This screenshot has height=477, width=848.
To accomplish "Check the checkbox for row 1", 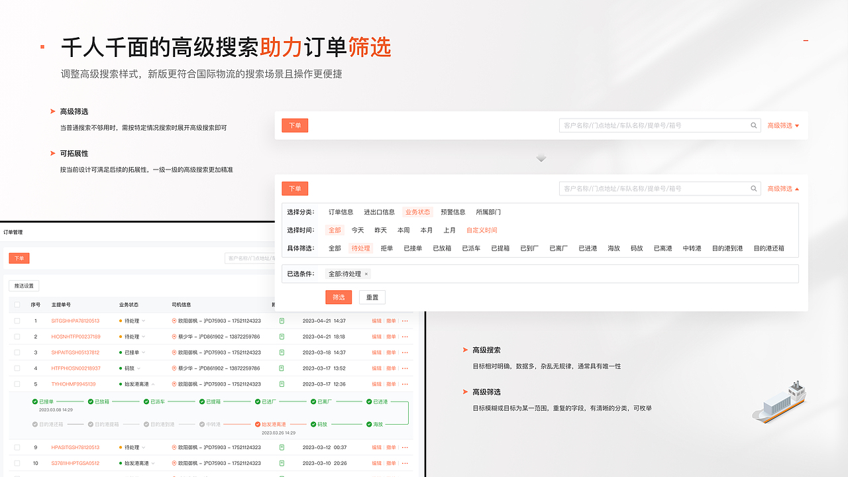I will 17,321.
